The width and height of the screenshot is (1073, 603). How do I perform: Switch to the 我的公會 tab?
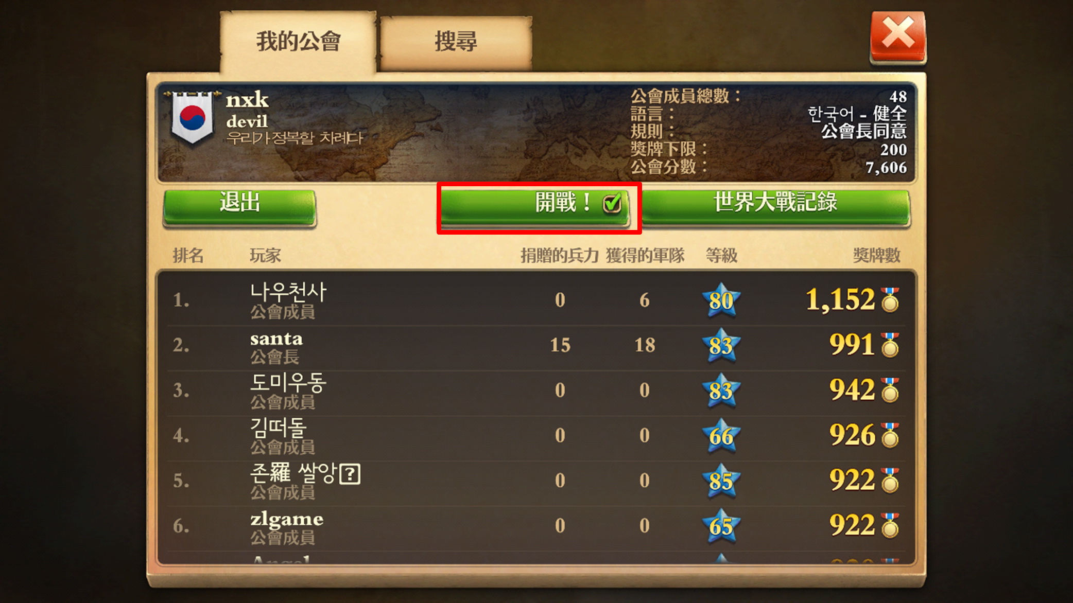coord(298,42)
